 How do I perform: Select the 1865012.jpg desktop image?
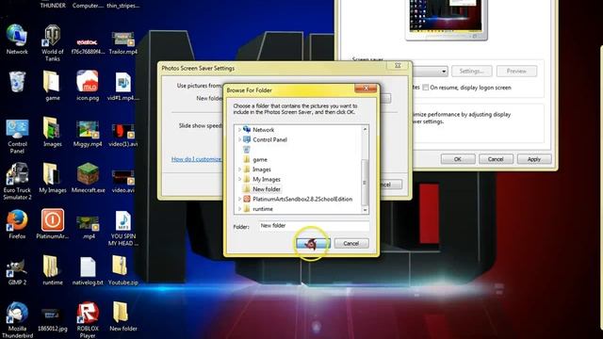click(x=53, y=319)
